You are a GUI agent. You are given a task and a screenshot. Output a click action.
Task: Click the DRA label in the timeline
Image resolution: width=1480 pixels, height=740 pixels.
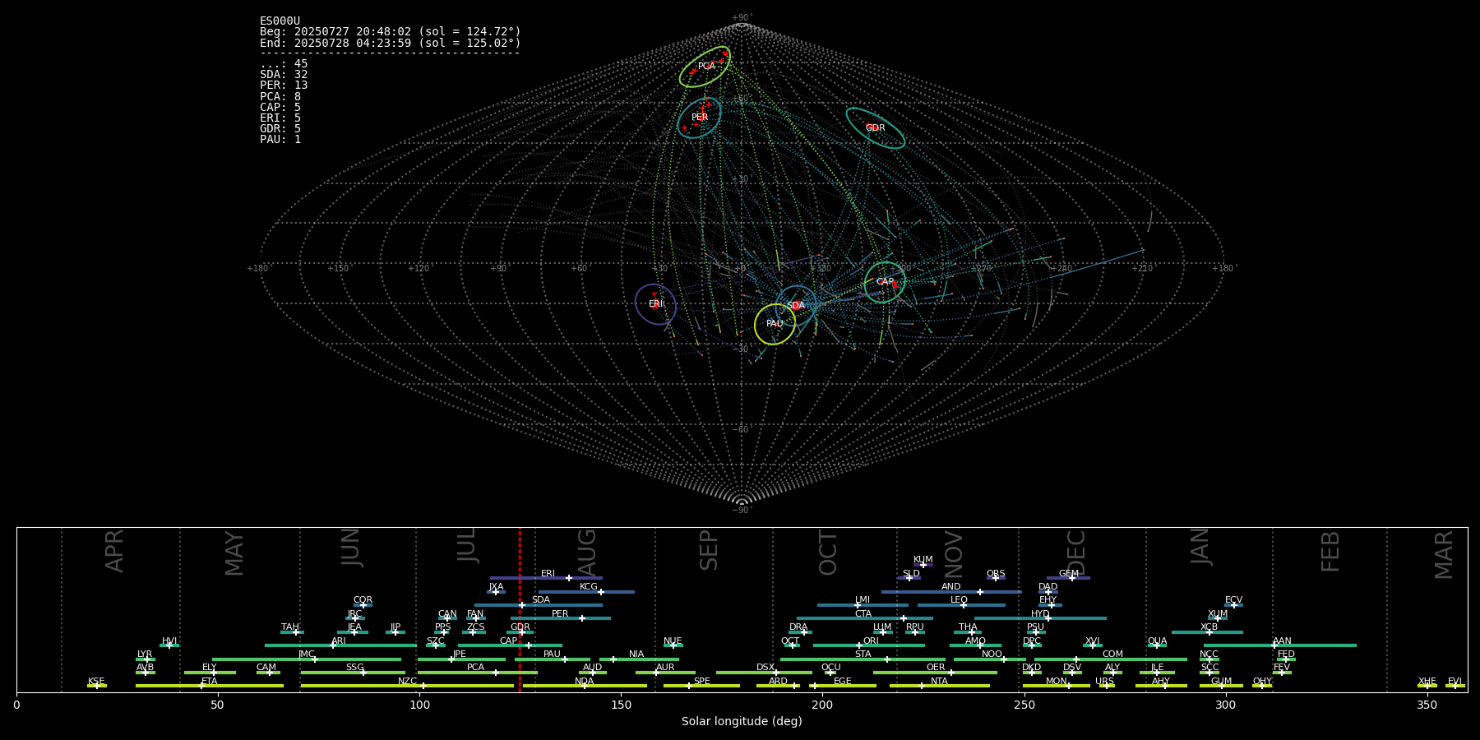798,627
